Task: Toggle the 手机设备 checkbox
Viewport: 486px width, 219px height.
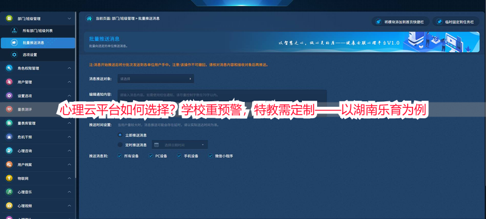Action: click(179, 156)
